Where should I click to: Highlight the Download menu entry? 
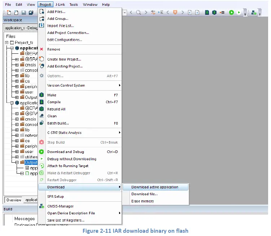pyautogui.click(x=79, y=187)
